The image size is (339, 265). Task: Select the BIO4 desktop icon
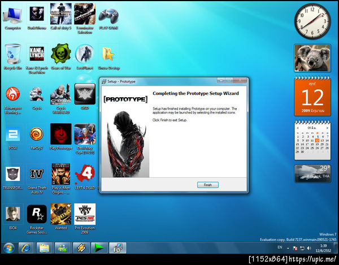(13, 218)
